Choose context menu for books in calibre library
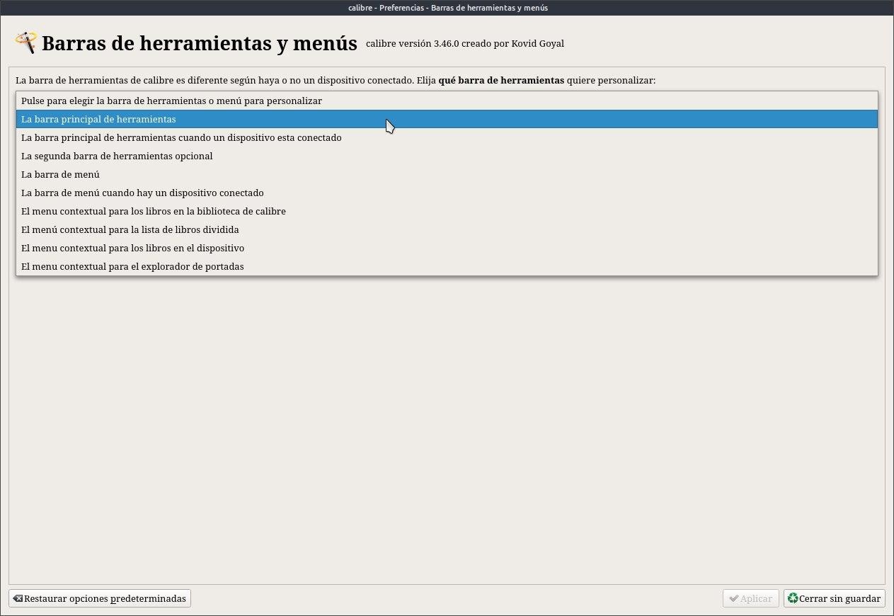This screenshot has height=616, width=894. pyautogui.click(x=447, y=211)
